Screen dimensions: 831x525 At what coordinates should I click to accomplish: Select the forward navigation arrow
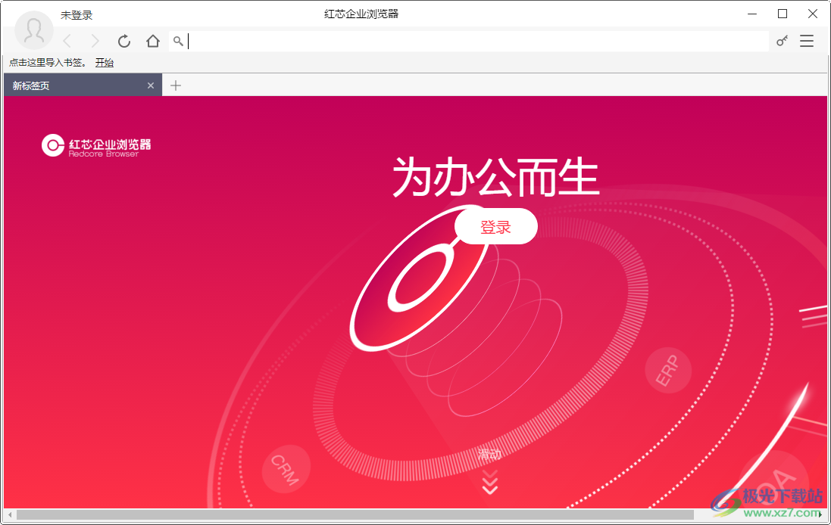[x=95, y=41]
